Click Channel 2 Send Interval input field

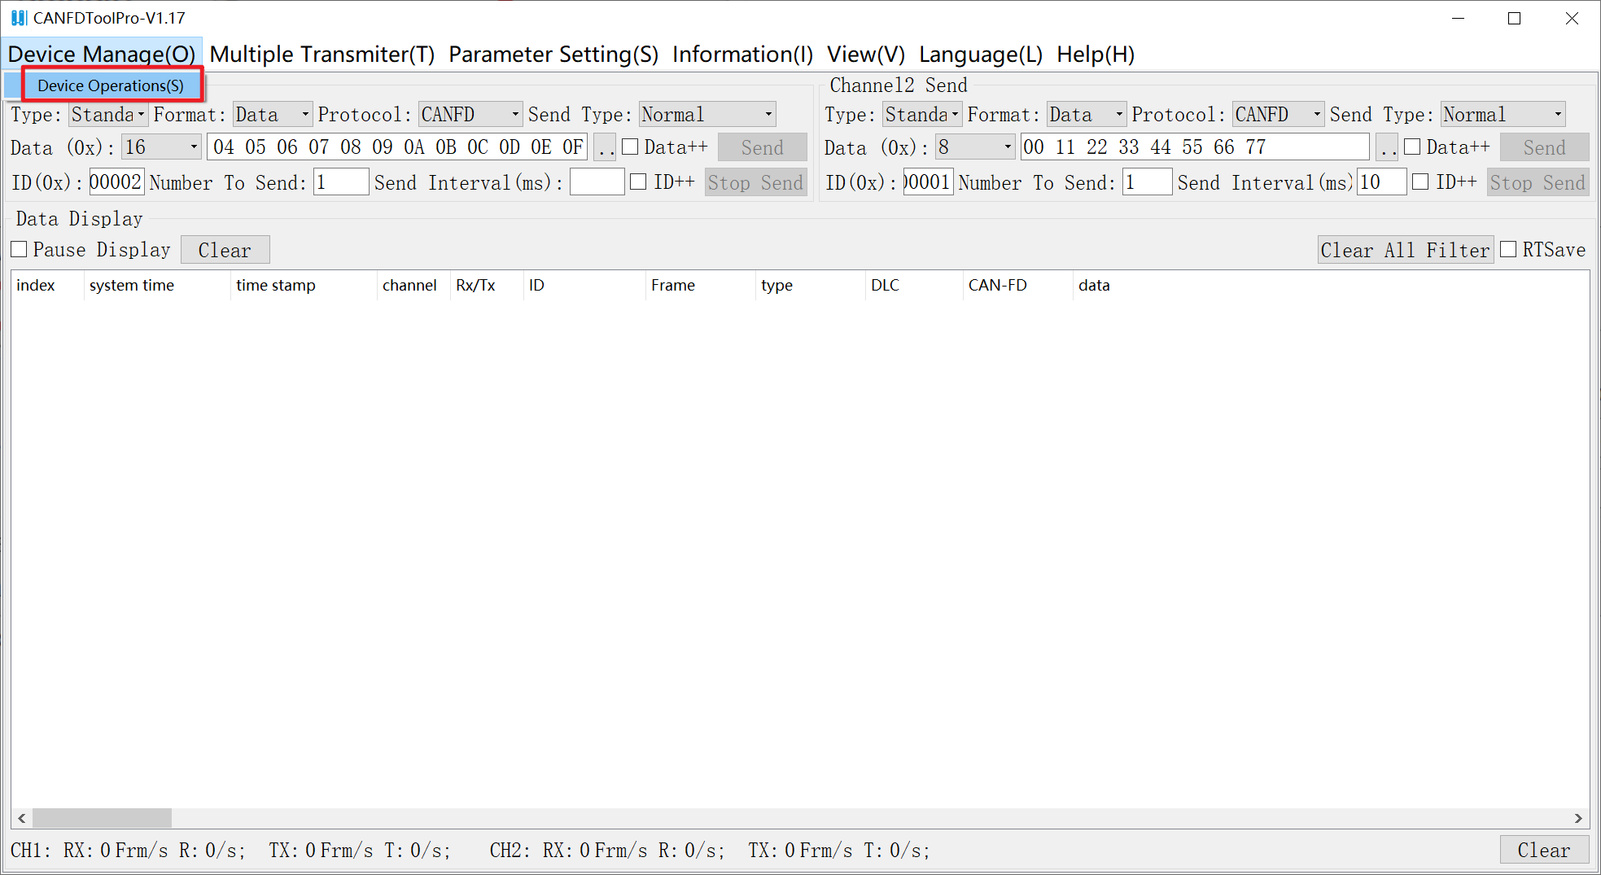pos(1380,182)
